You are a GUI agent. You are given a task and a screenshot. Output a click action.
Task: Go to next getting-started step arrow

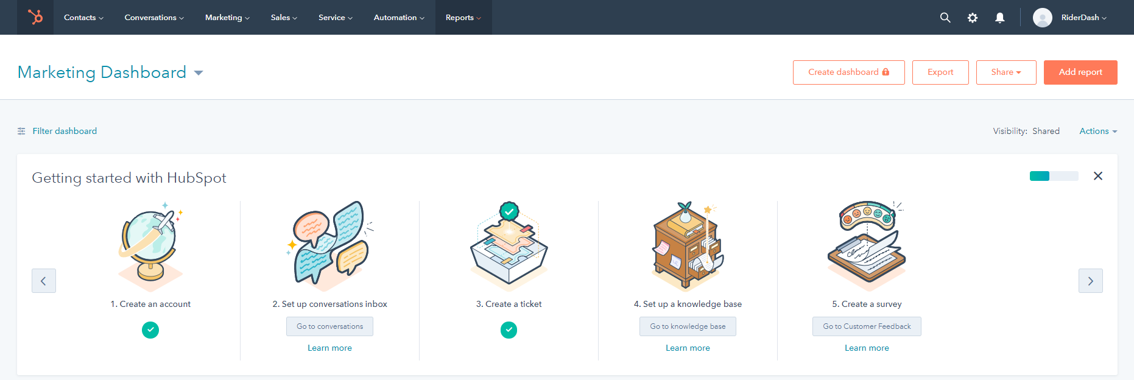click(1091, 281)
